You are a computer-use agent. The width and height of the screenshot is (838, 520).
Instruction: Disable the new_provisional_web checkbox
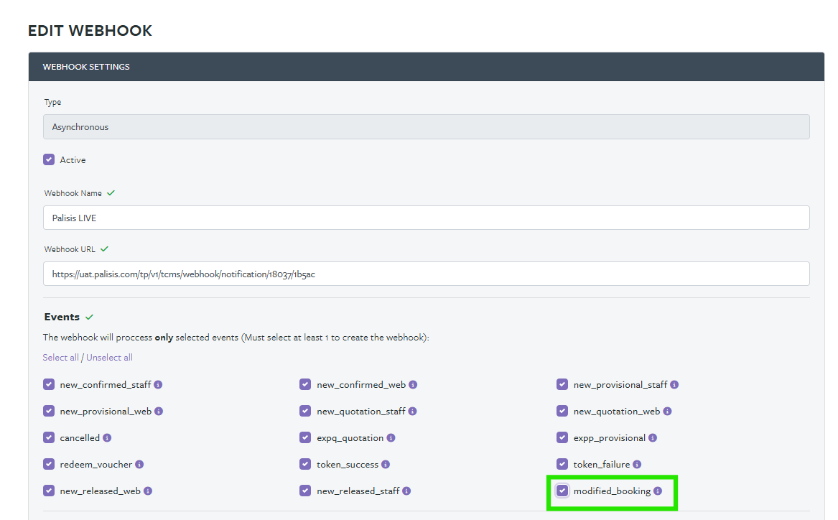pos(49,411)
